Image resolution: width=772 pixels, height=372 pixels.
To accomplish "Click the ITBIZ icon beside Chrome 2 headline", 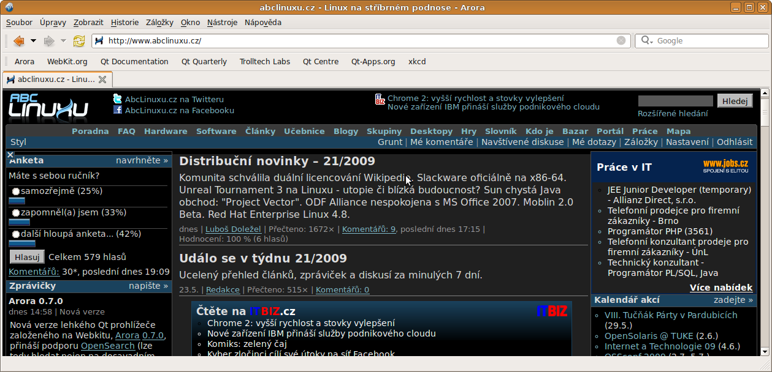I will coord(380,99).
